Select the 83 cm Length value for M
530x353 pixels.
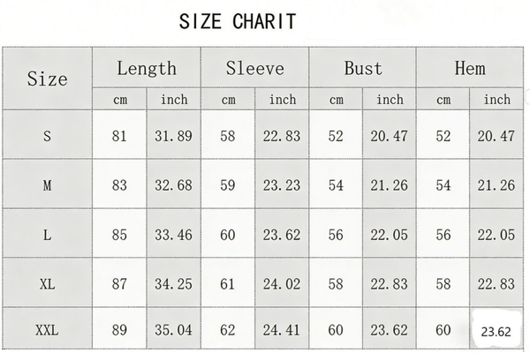click(x=120, y=185)
